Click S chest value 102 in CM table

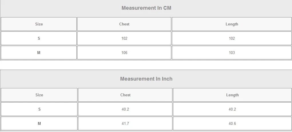(124, 38)
